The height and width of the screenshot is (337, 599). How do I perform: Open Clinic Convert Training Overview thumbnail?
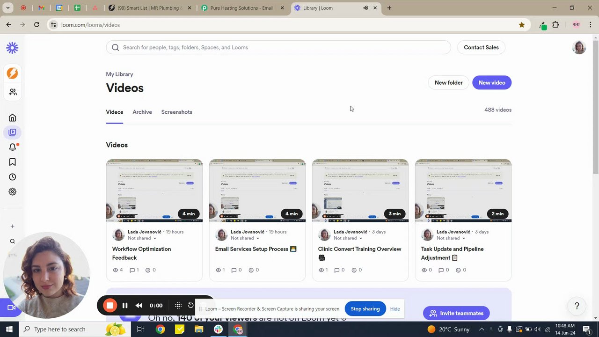point(360,190)
